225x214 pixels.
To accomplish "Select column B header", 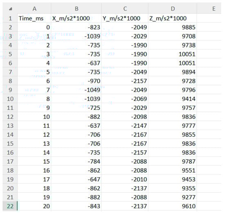I will [76, 9].
